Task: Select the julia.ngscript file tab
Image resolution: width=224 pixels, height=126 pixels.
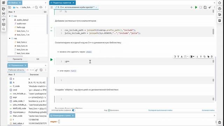Action: coord(75,7)
